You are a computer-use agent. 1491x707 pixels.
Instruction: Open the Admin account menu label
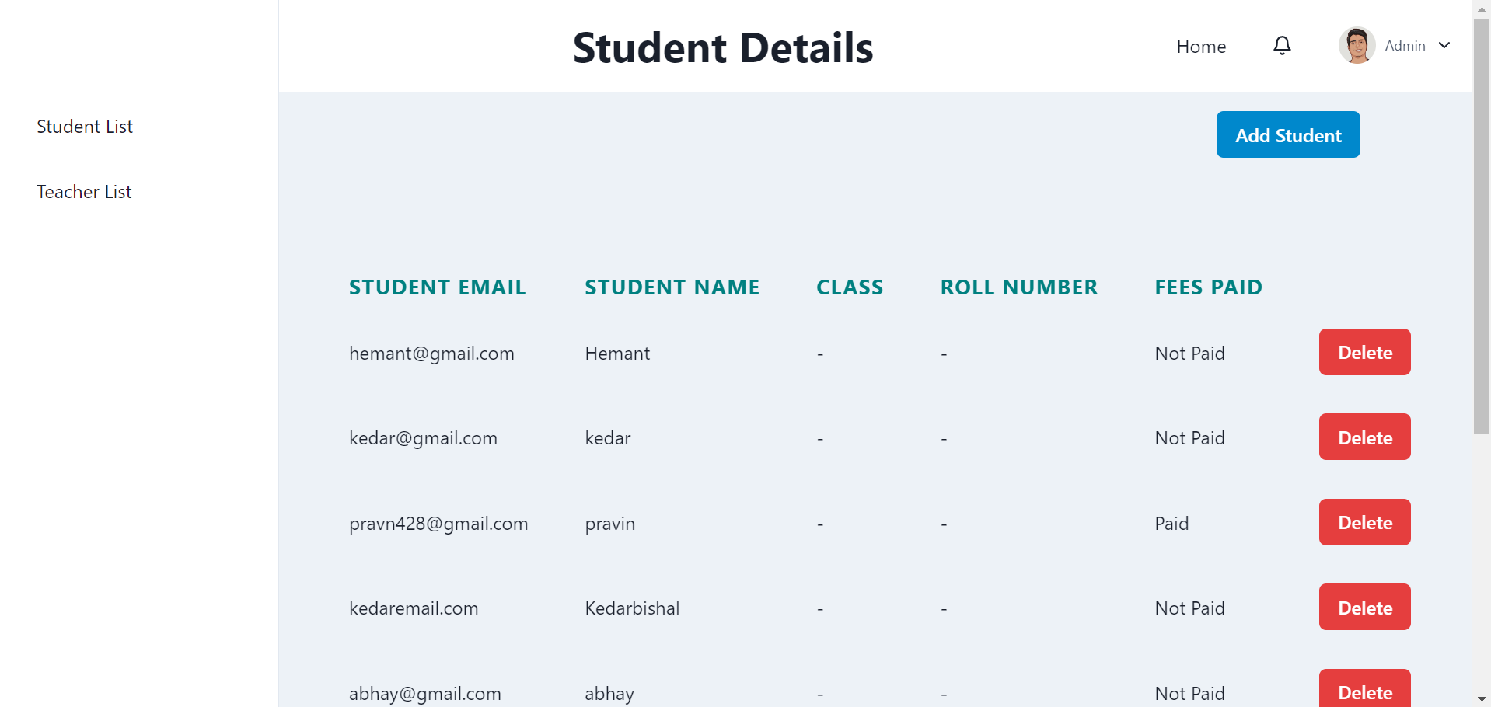[x=1405, y=46]
